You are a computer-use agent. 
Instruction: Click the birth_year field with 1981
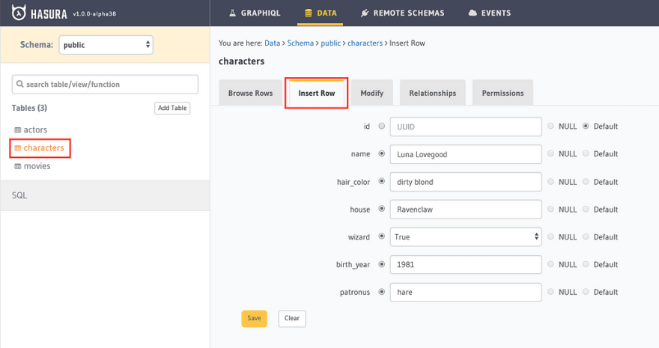point(466,264)
